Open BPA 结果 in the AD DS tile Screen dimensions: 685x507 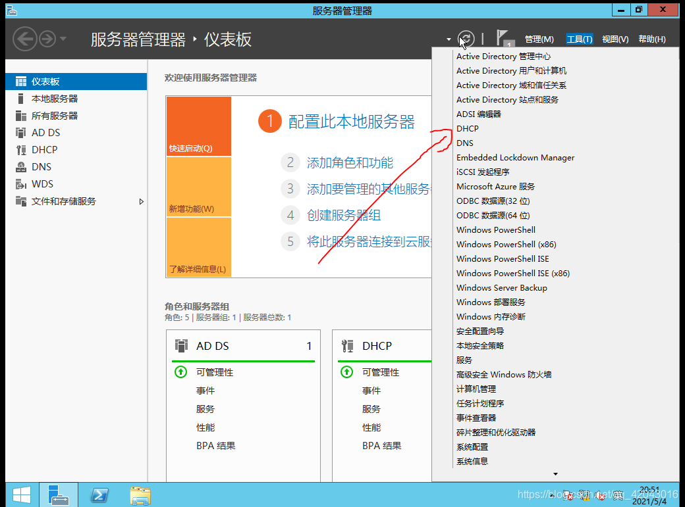pos(216,445)
